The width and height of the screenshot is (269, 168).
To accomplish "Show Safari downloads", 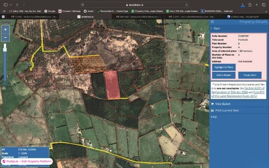I will point(243,5).
